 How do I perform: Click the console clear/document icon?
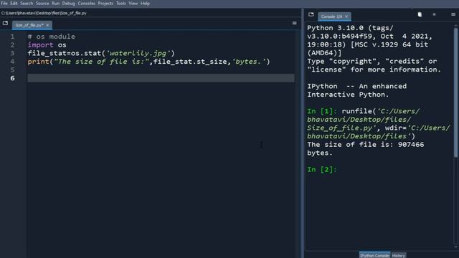420,14
